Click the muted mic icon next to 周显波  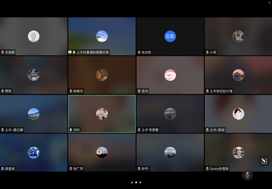[2, 169]
